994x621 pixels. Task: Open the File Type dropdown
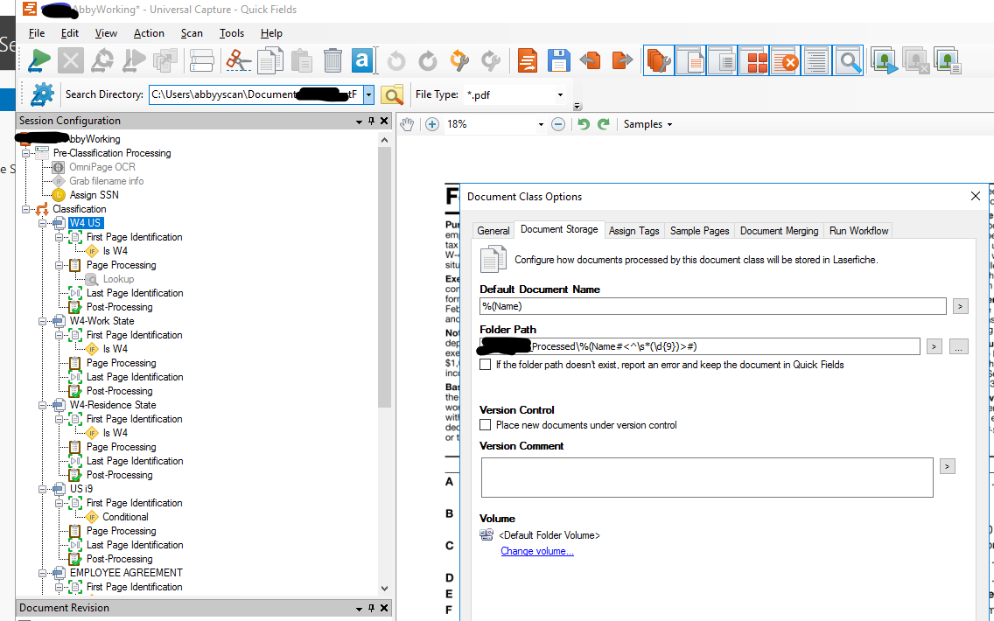pyautogui.click(x=560, y=95)
